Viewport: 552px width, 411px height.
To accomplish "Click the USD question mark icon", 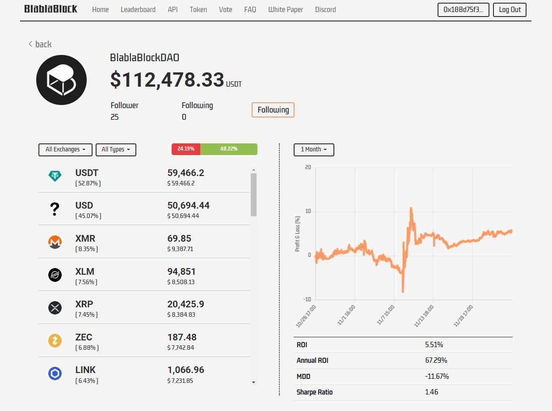I will pyautogui.click(x=55, y=209).
